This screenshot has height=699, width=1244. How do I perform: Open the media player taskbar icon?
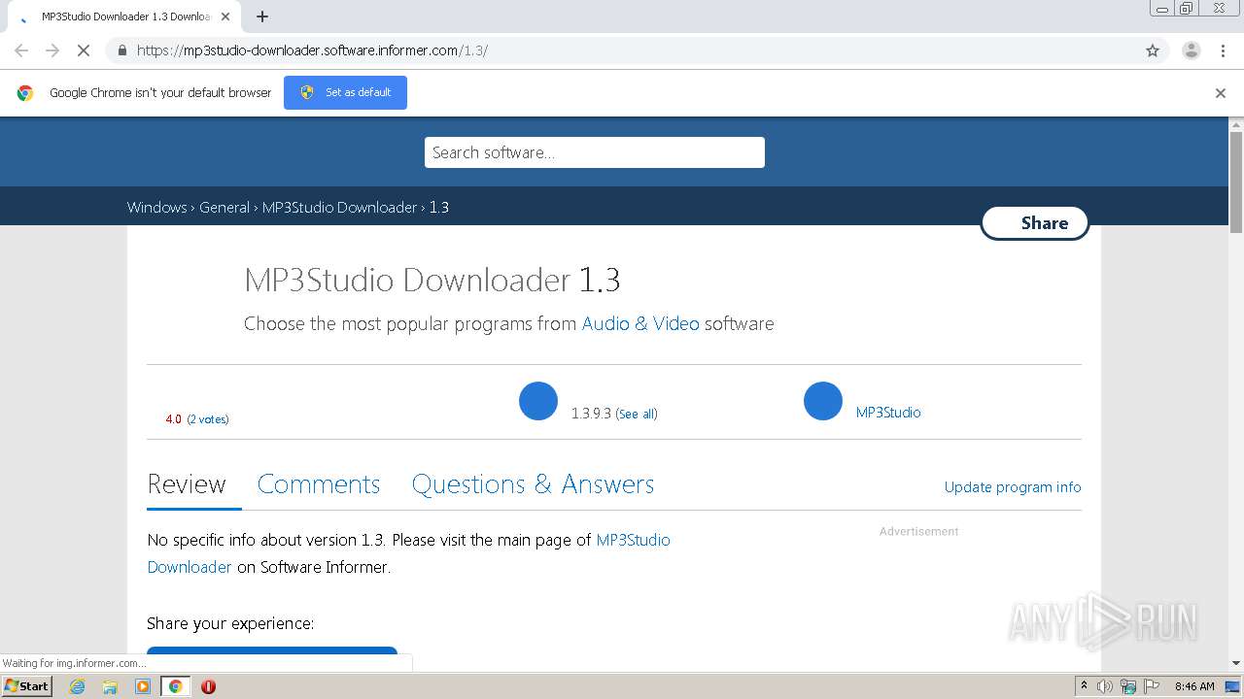(x=143, y=686)
